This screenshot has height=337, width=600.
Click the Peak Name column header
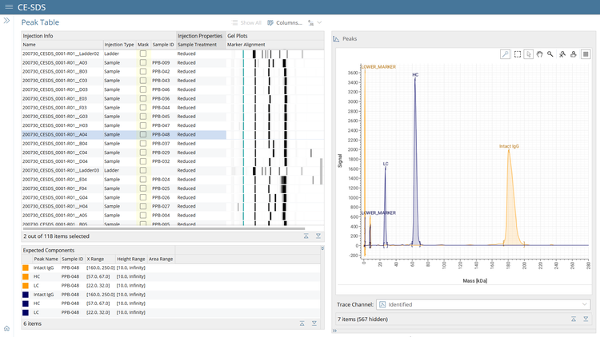click(46, 259)
